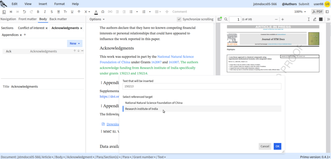Select the PDF text cursor tool

coord(309,19)
